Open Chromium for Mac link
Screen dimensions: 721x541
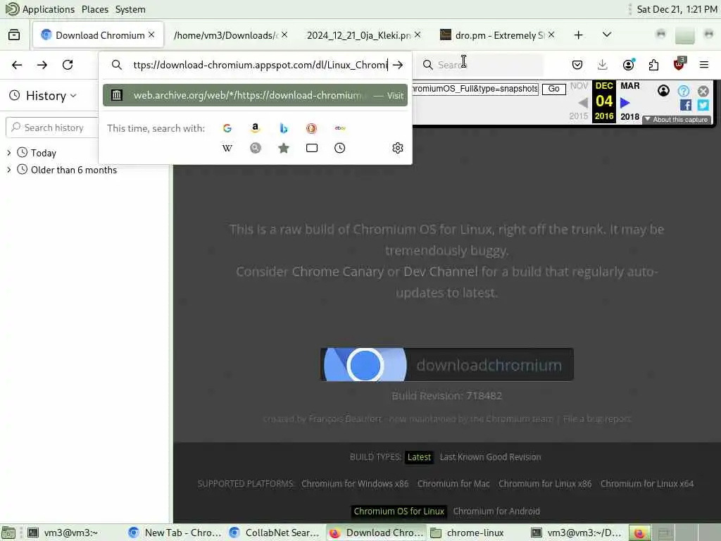pos(453,484)
